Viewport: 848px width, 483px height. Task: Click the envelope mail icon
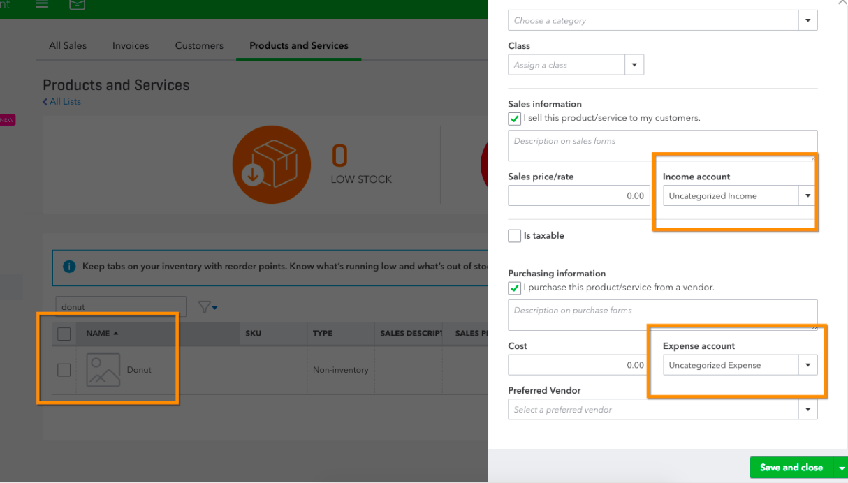tap(78, 5)
